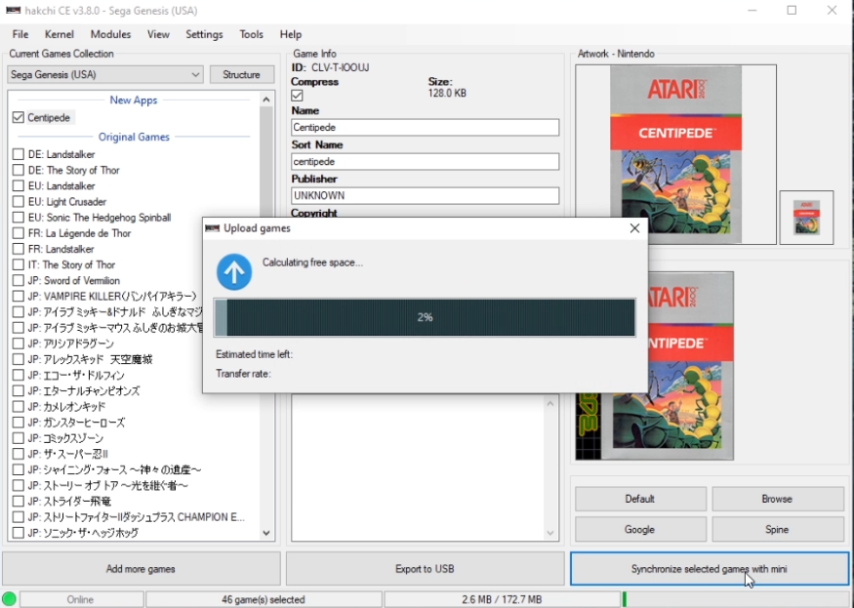The image size is (854, 608).
Task: Check DE: Landstalker checkbox
Action: coord(18,155)
